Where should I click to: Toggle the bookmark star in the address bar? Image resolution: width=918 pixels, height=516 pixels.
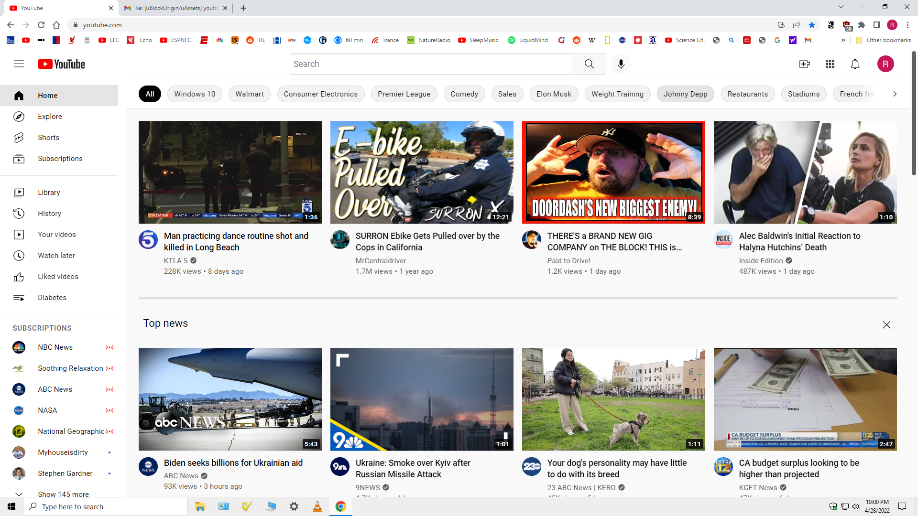pos(812,25)
